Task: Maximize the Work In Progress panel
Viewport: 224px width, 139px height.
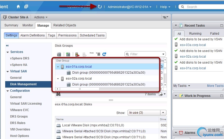Action: tap(222, 96)
